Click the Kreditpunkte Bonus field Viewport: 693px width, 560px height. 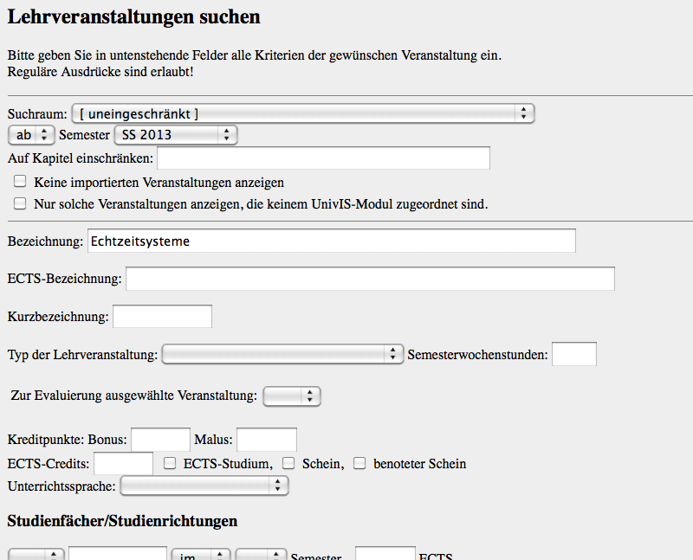160,440
